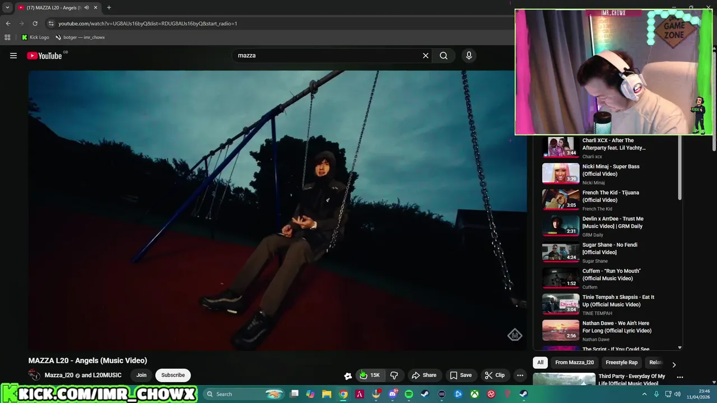
Task: Click the tray microphone icon
Action: 657,394
